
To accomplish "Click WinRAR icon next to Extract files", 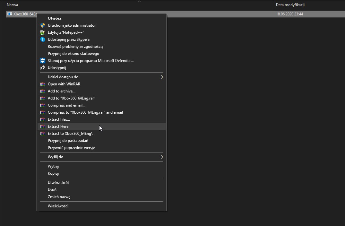I will pyautogui.click(x=43, y=119).
